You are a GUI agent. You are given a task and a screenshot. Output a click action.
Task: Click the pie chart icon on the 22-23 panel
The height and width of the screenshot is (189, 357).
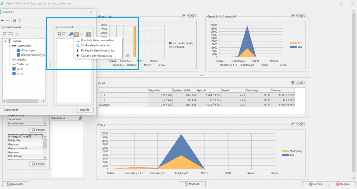[x=293, y=83]
